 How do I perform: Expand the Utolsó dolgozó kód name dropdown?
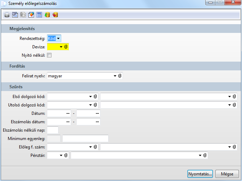pyautogui.click(x=229, y=105)
